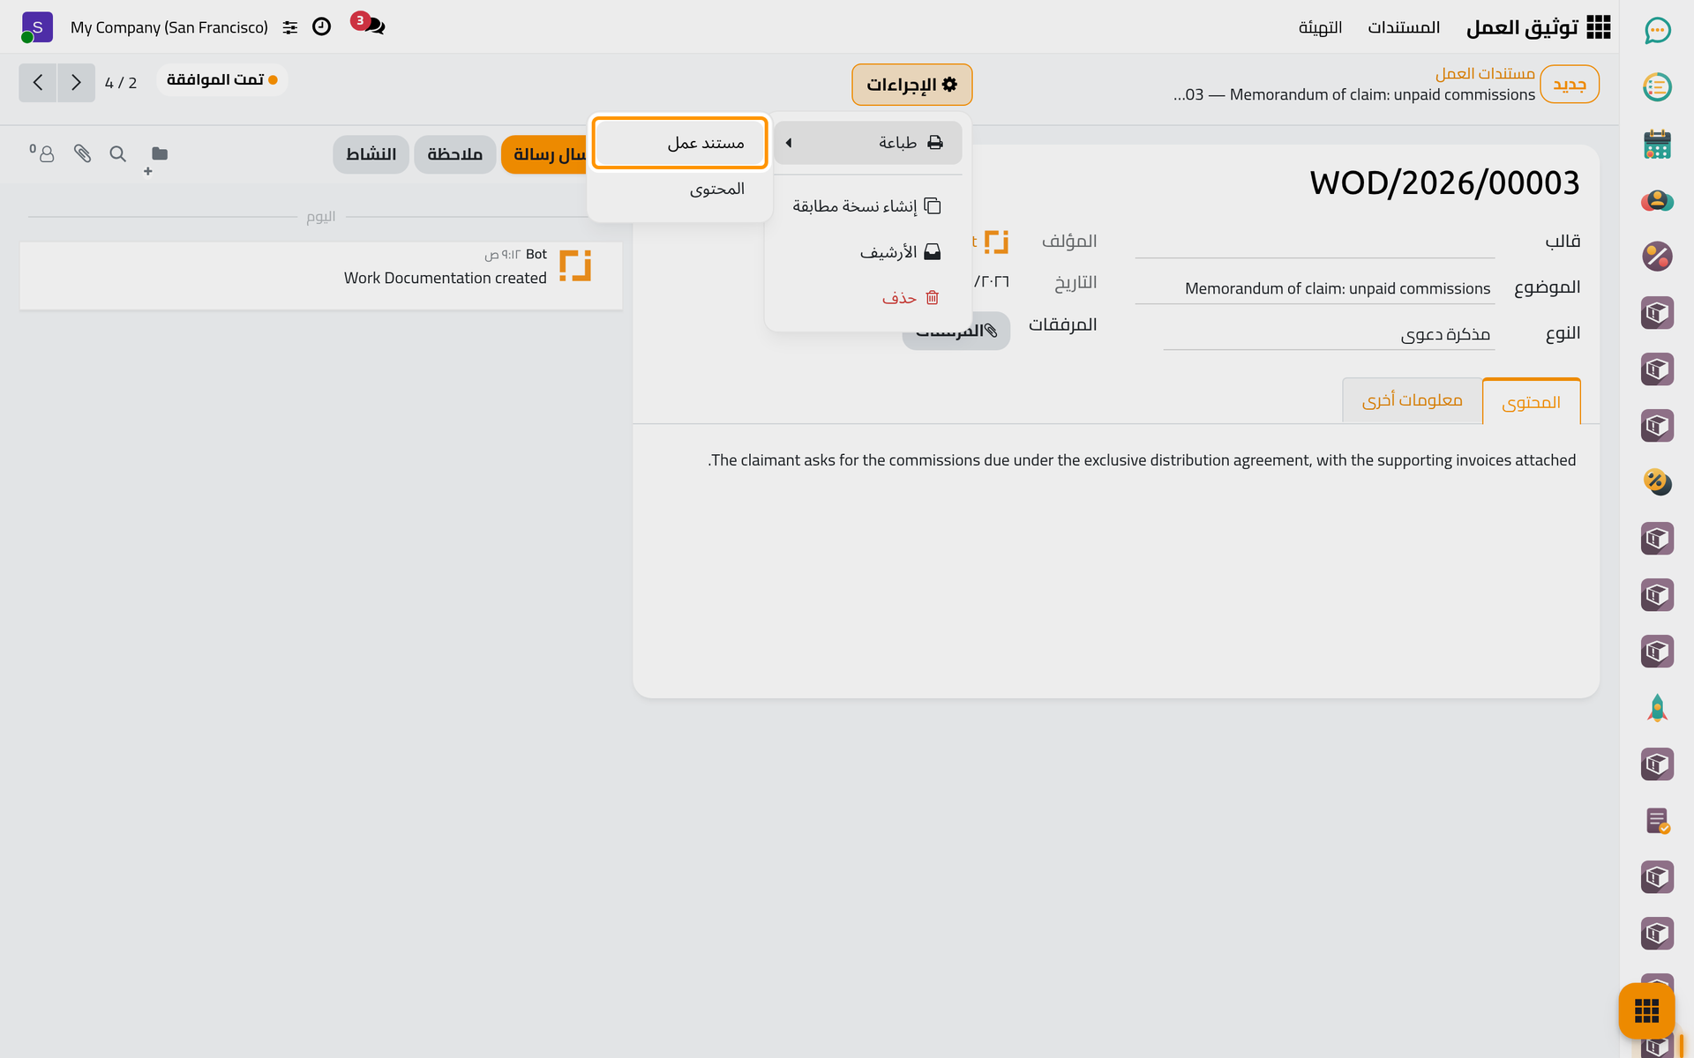Open the النوع type selection field
The image size is (1694, 1058).
pyautogui.click(x=1329, y=334)
